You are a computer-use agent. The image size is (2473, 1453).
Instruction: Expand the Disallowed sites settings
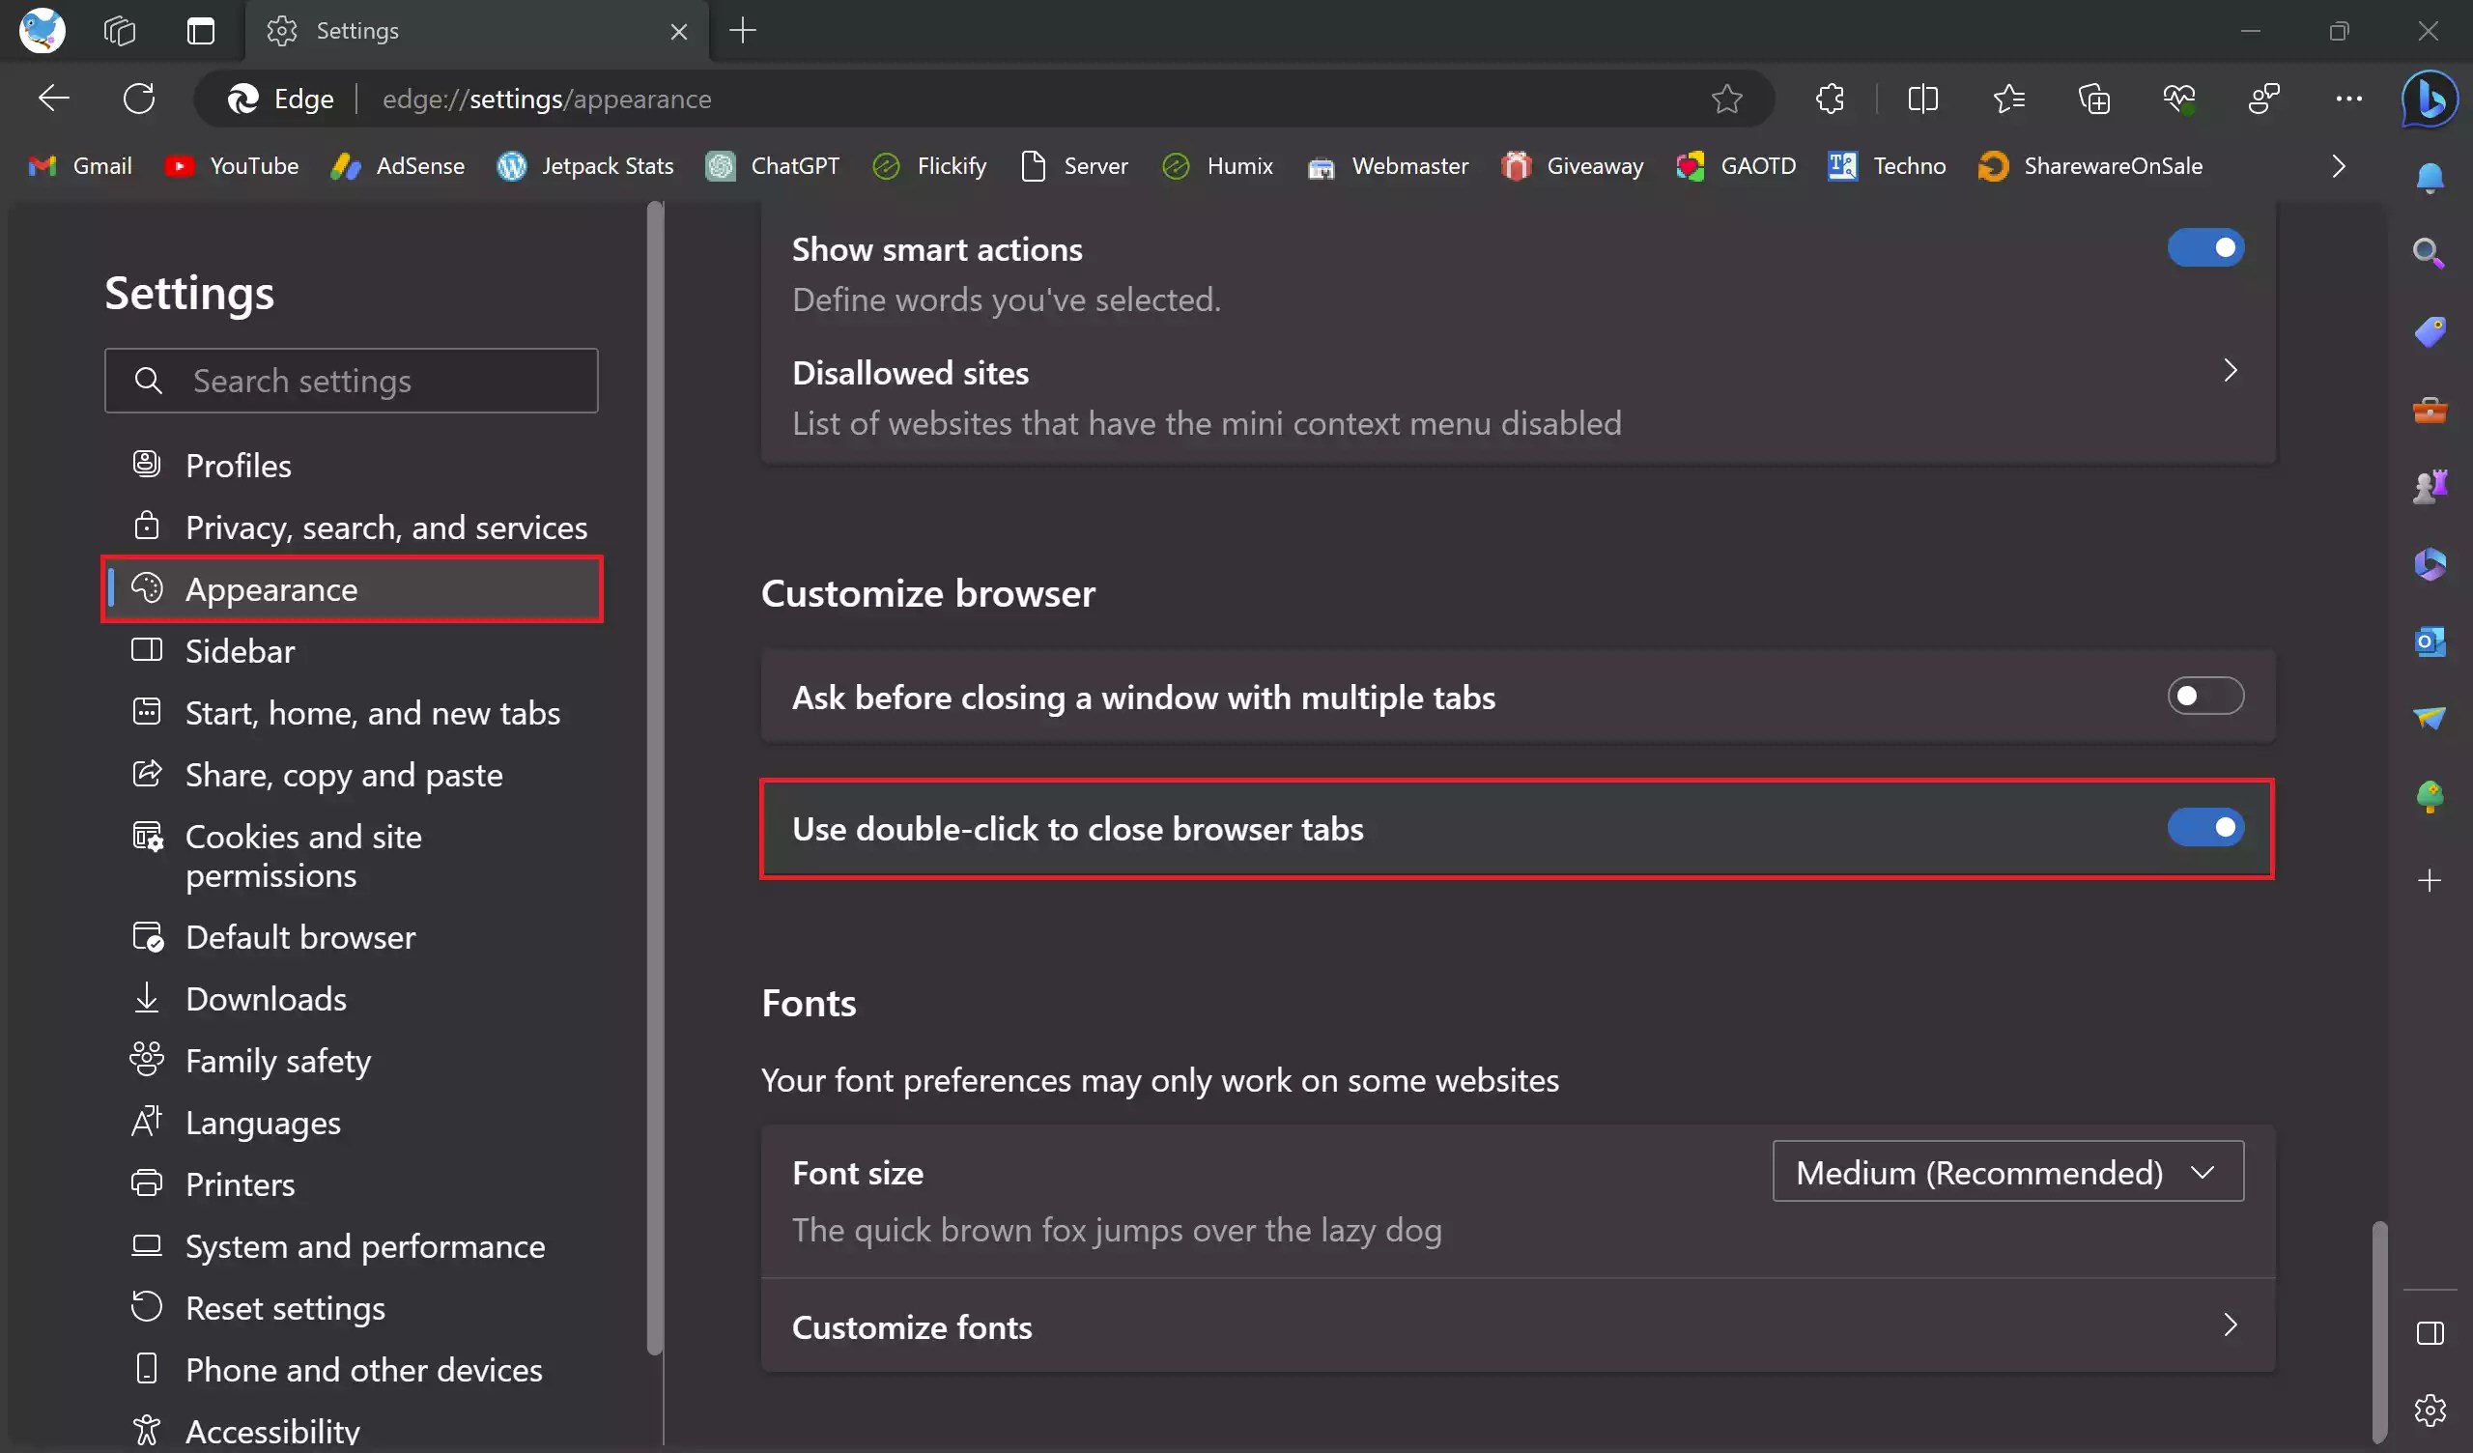[x=2230, y=371]
